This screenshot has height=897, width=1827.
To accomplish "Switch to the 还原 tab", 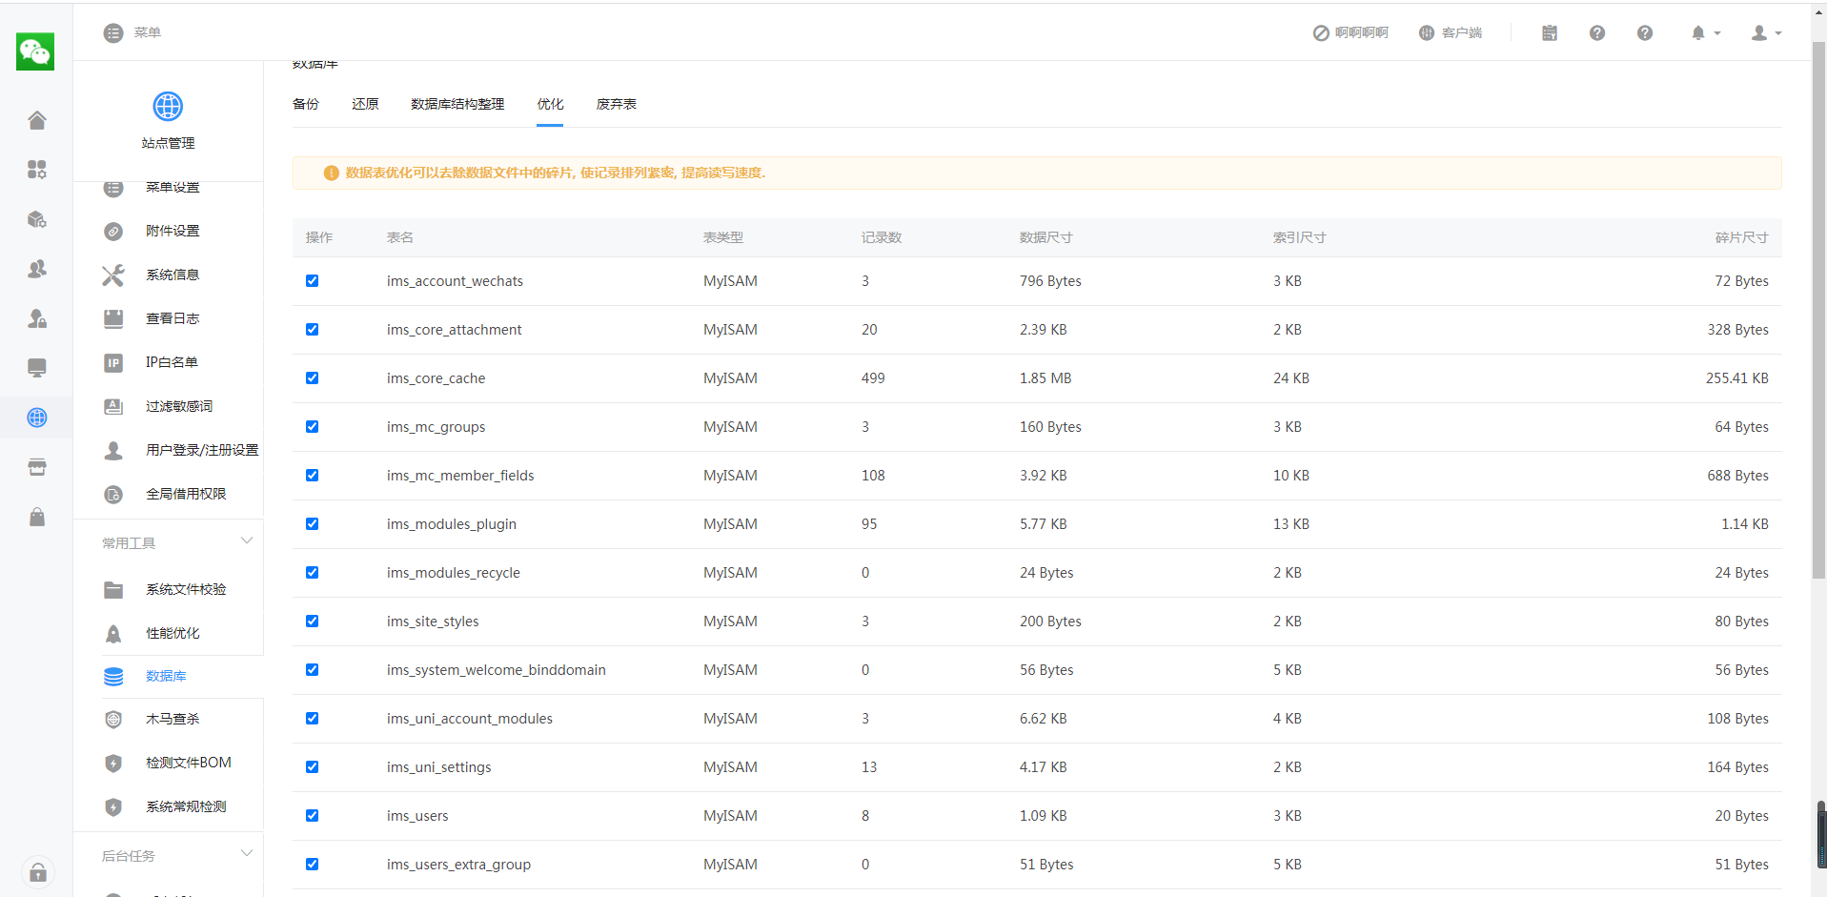I will coord(365,104).
